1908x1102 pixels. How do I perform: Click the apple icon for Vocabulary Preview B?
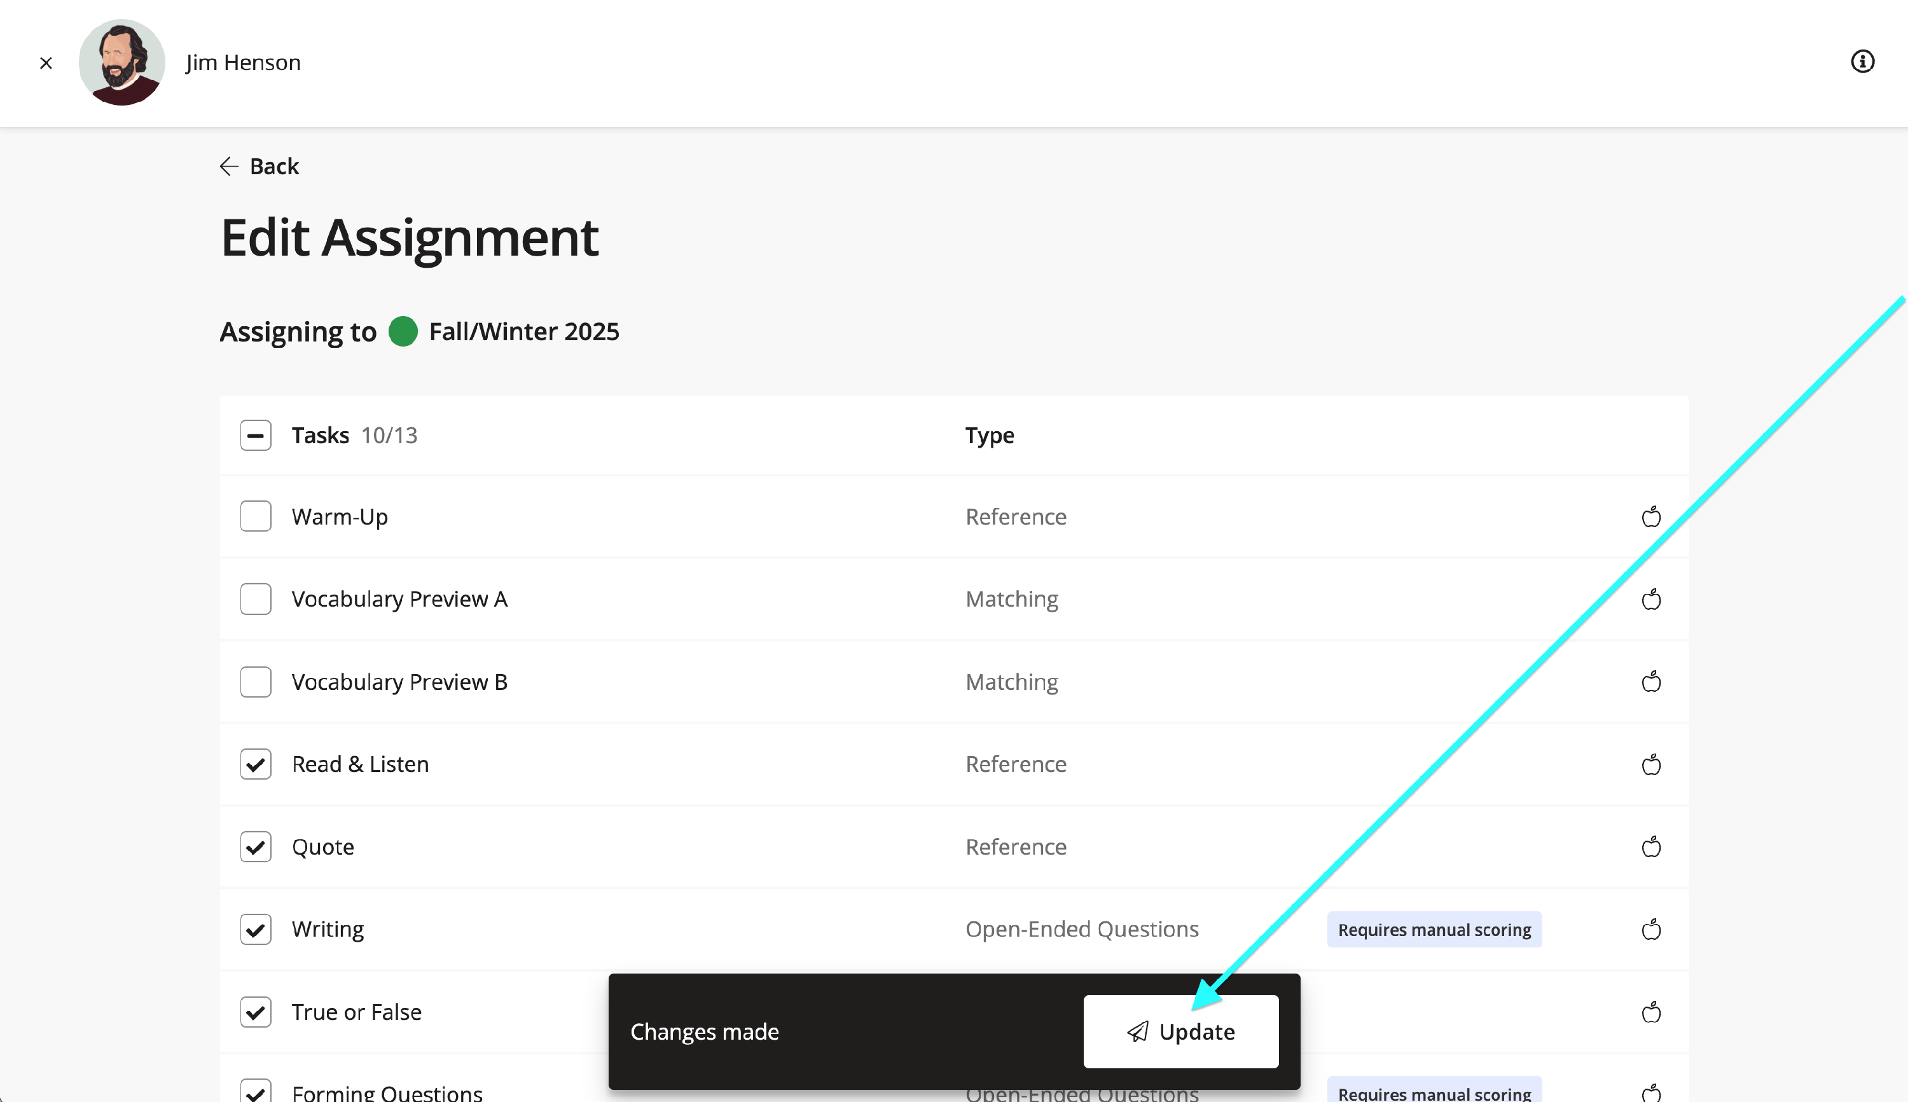pos(1650,682)
